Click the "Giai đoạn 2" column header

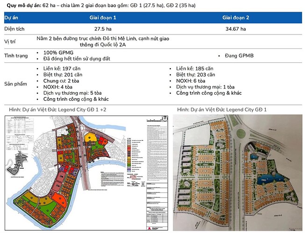pos(235,18)
